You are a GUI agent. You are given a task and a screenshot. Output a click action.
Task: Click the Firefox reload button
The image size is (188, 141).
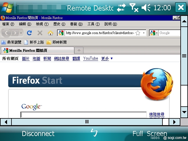(29, 33)
